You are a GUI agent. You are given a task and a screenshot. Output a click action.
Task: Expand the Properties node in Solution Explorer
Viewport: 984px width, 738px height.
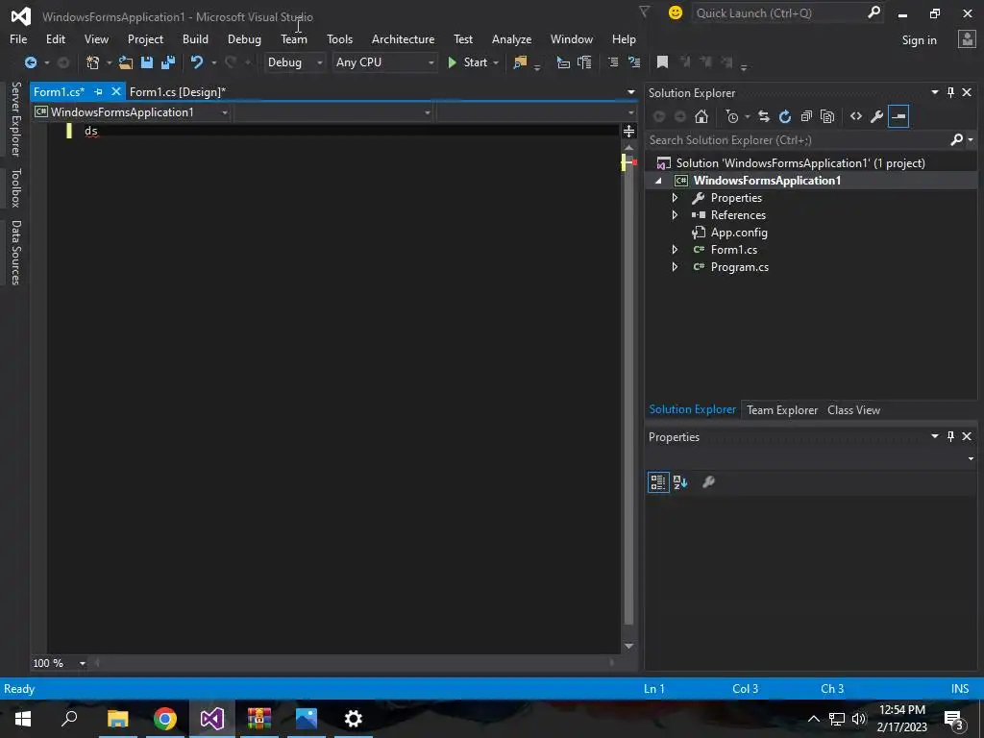point(675,198)
